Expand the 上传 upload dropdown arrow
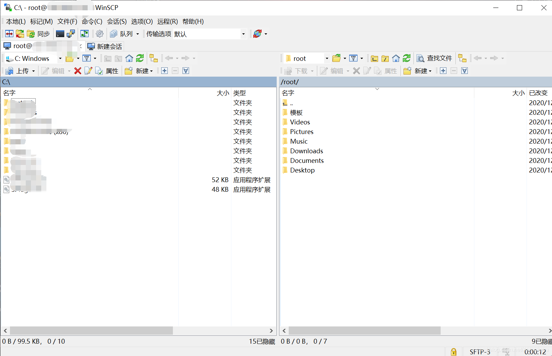Screen dimensions: 552x356 coord(34,71)
